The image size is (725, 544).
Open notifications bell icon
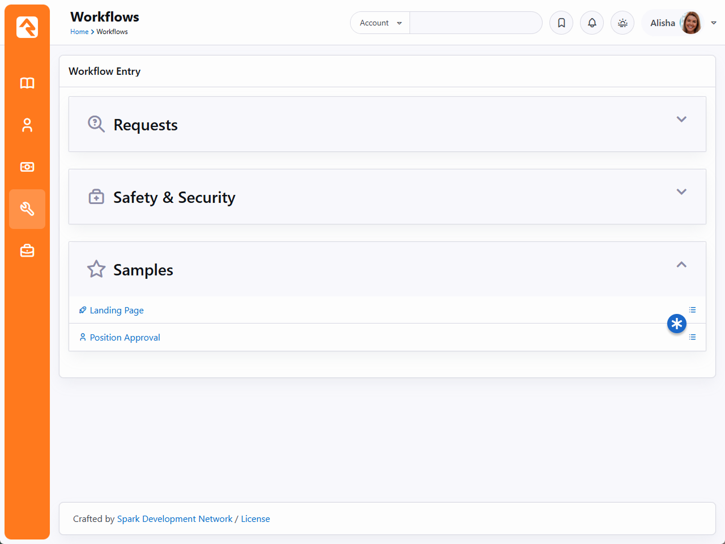point(592,23)
